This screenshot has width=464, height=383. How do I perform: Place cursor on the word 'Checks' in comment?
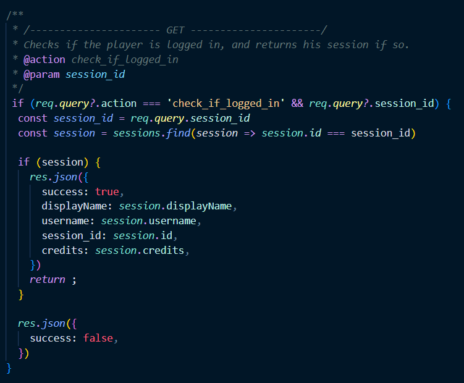(x=41, y=44)
